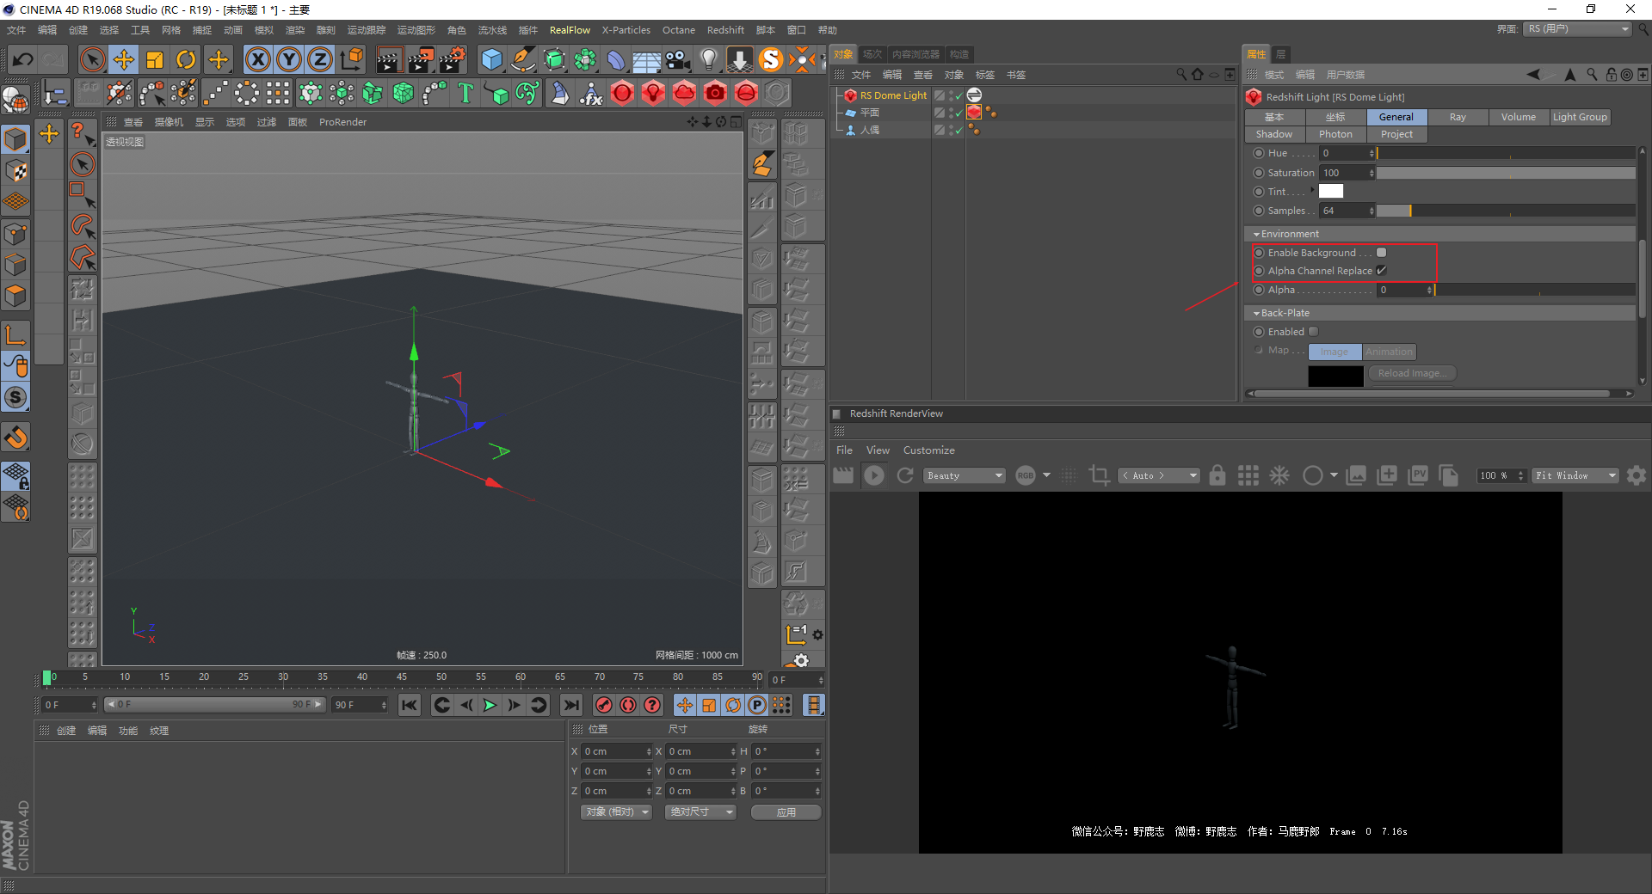Tick the Back-Plate Enabled checkbox
The image size is (1652, 894).
click(1313, 332)
